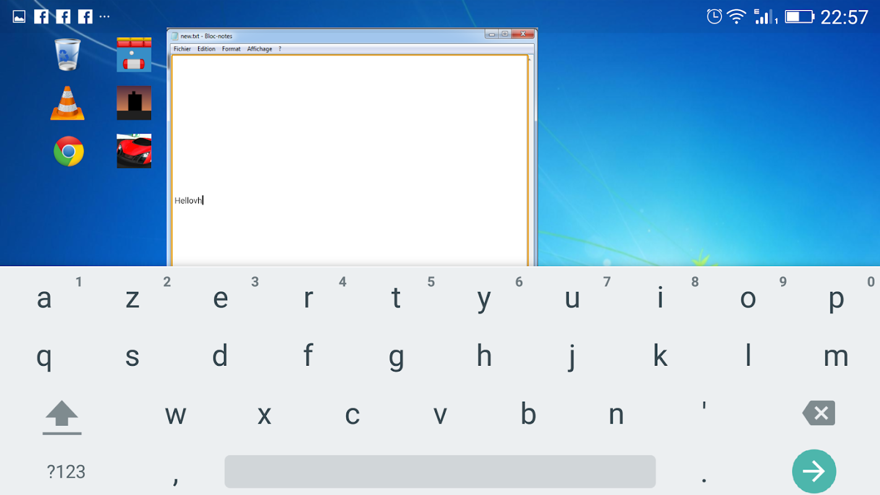Tap the letter n key

[x=616, y=415]
